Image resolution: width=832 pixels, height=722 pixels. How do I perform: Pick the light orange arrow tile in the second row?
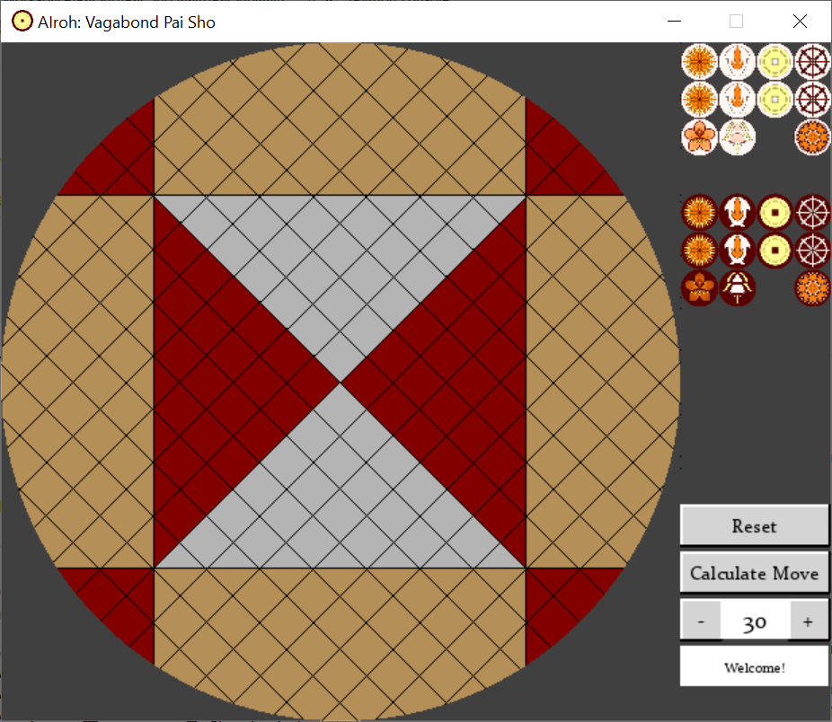(x=737, y=99)
